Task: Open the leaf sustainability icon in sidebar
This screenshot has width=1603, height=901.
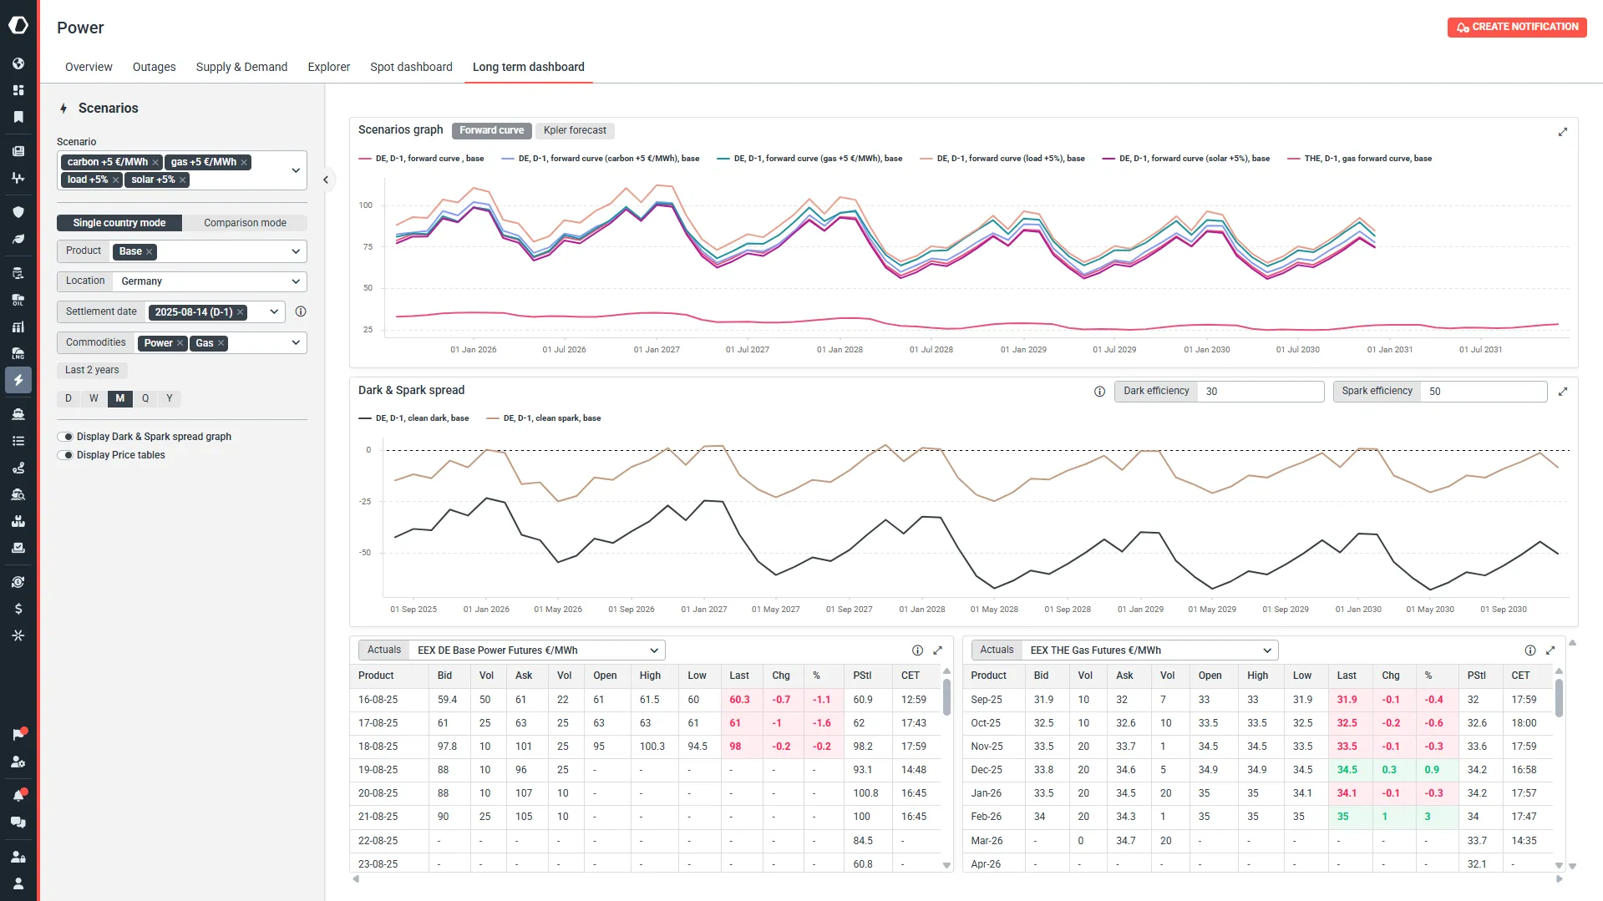Action: coord(18,239)
